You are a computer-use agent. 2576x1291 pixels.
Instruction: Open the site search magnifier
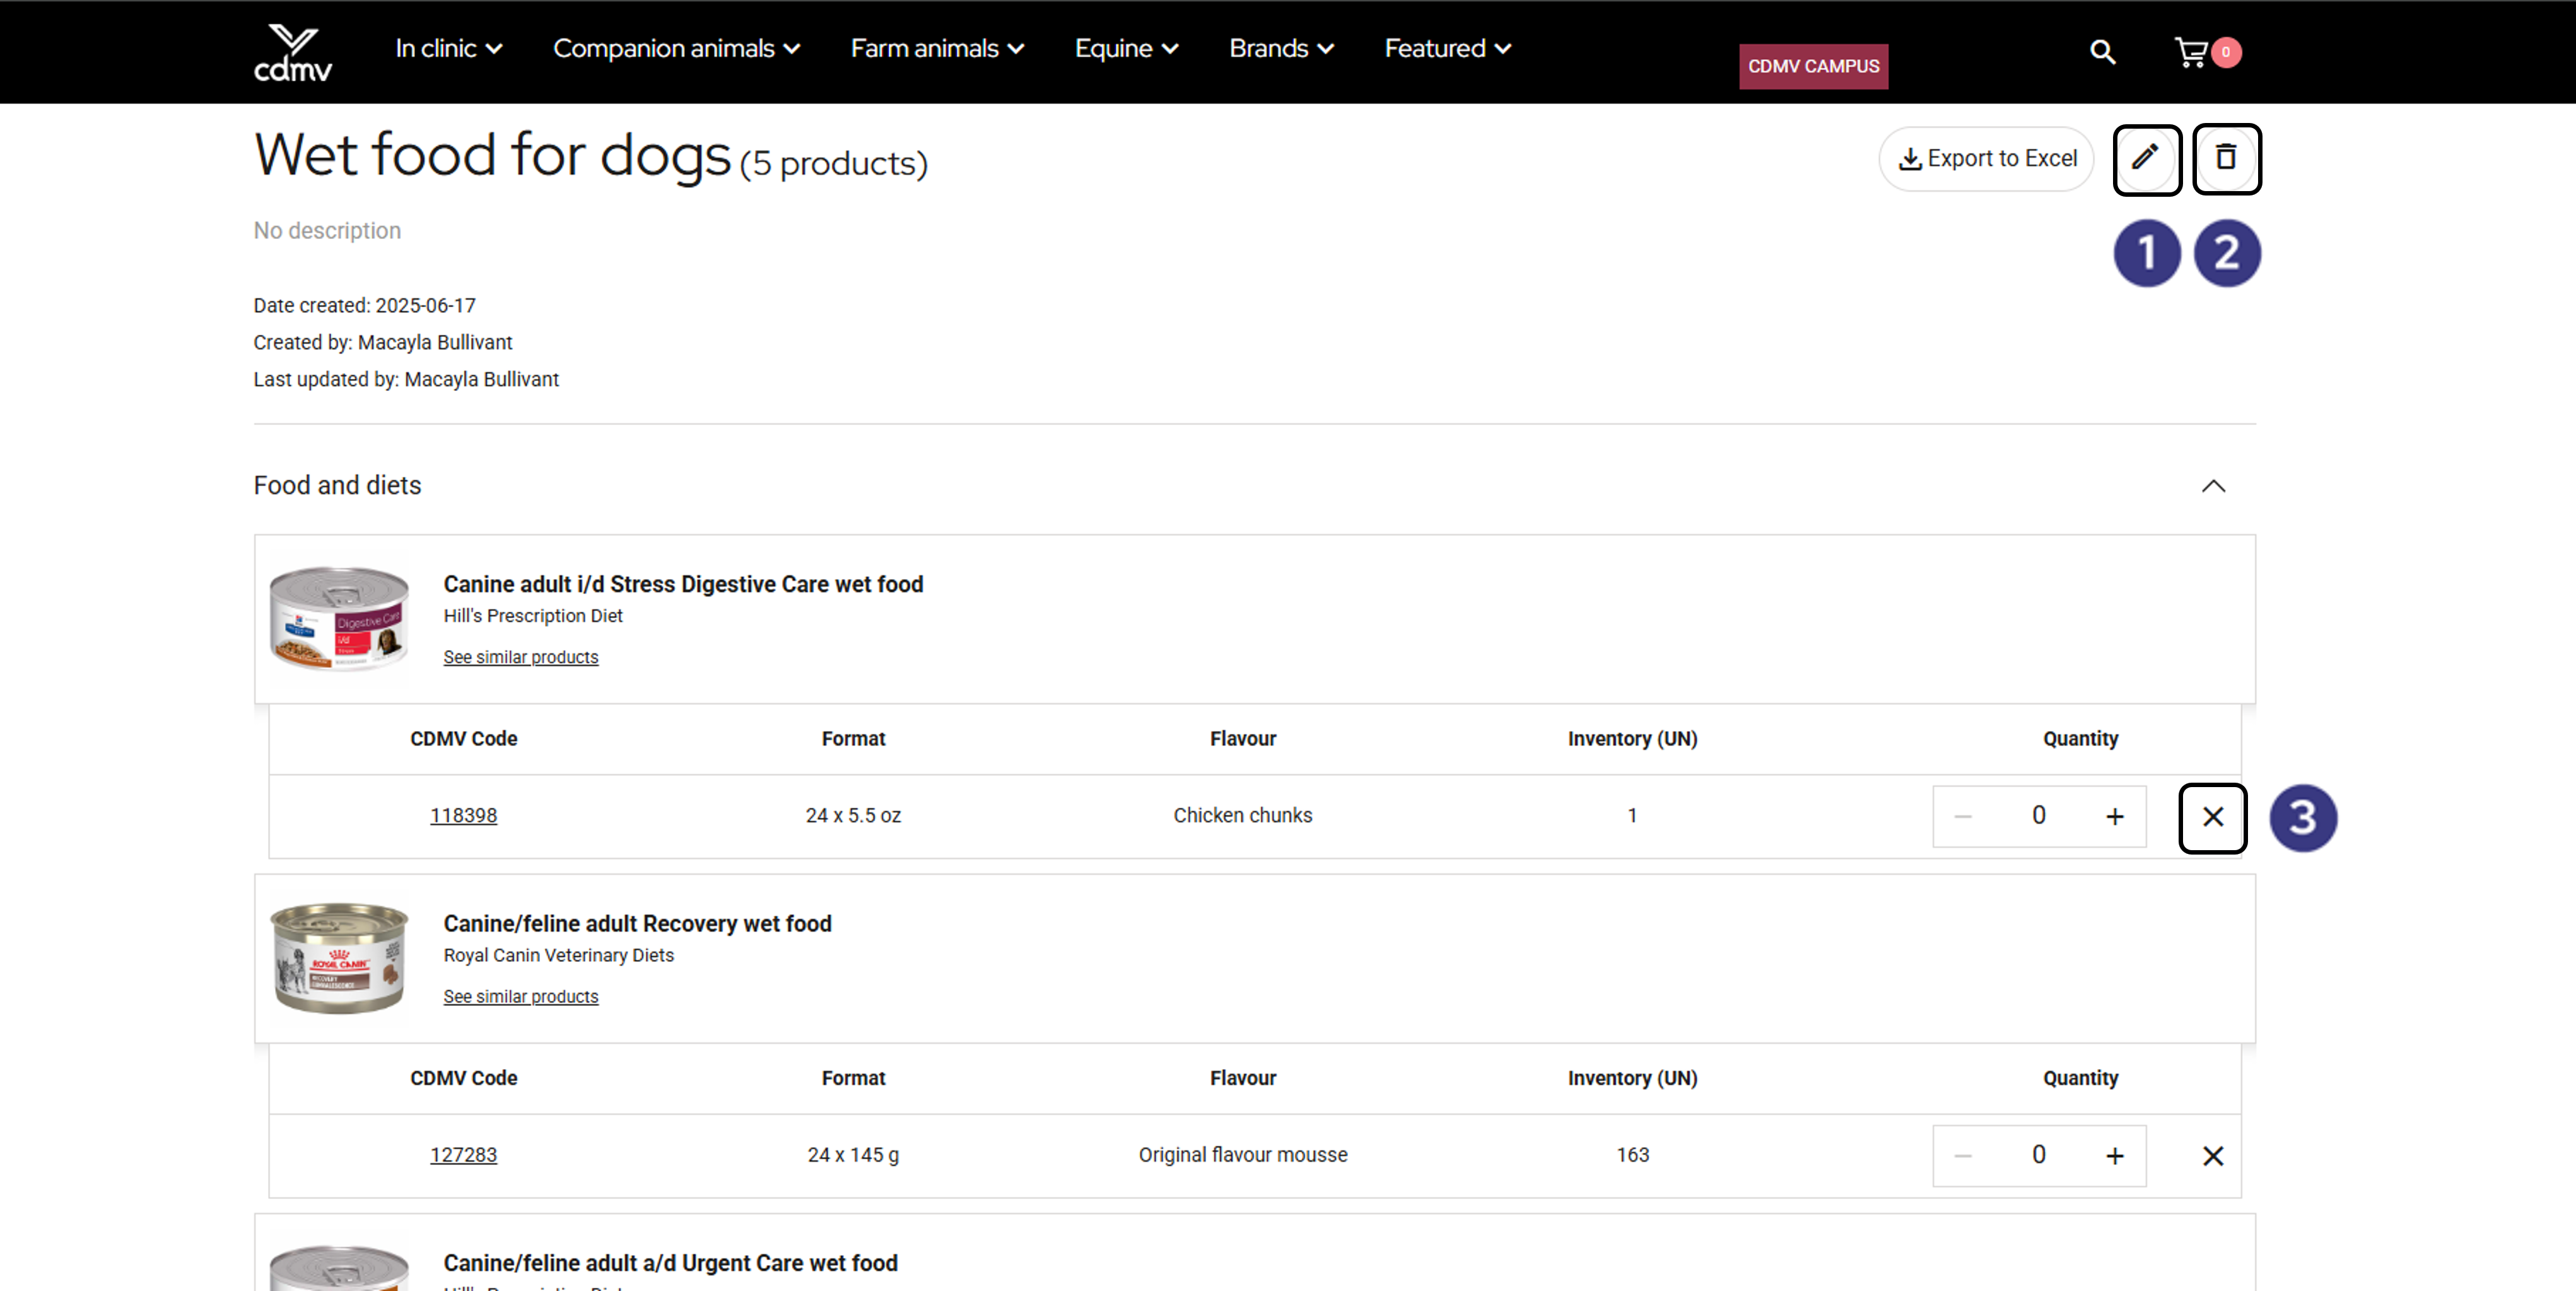(2102, 52)
